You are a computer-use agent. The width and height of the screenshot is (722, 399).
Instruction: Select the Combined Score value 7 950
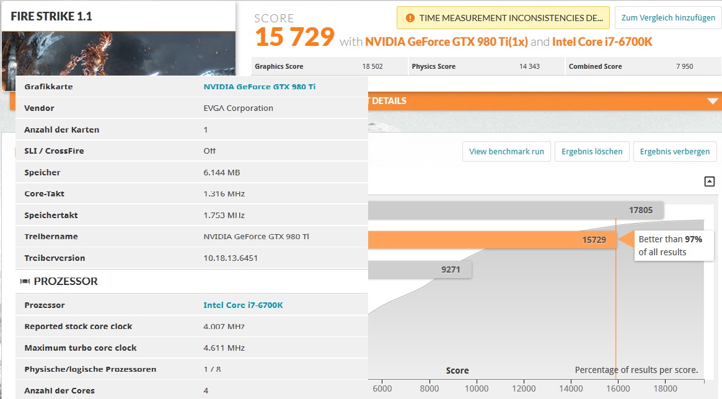[x=685, y=66]
